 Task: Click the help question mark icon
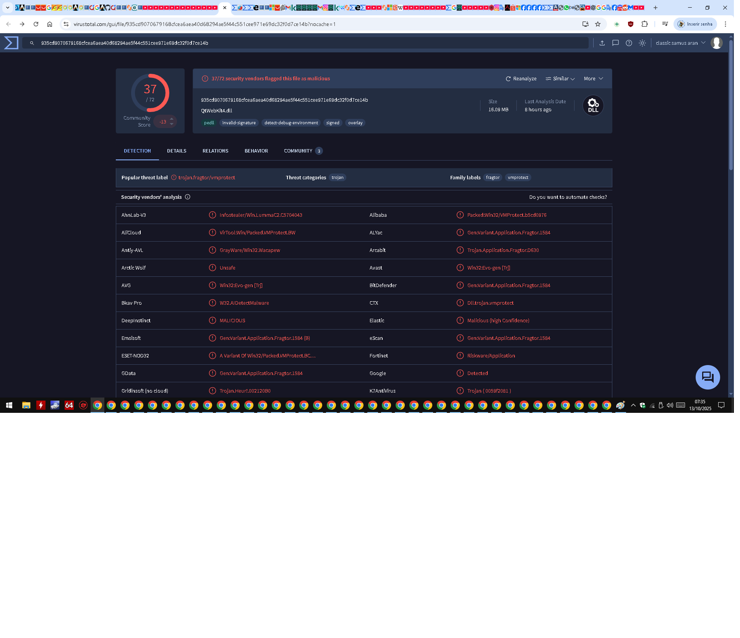pyautogui.click(x=629, y=43)
